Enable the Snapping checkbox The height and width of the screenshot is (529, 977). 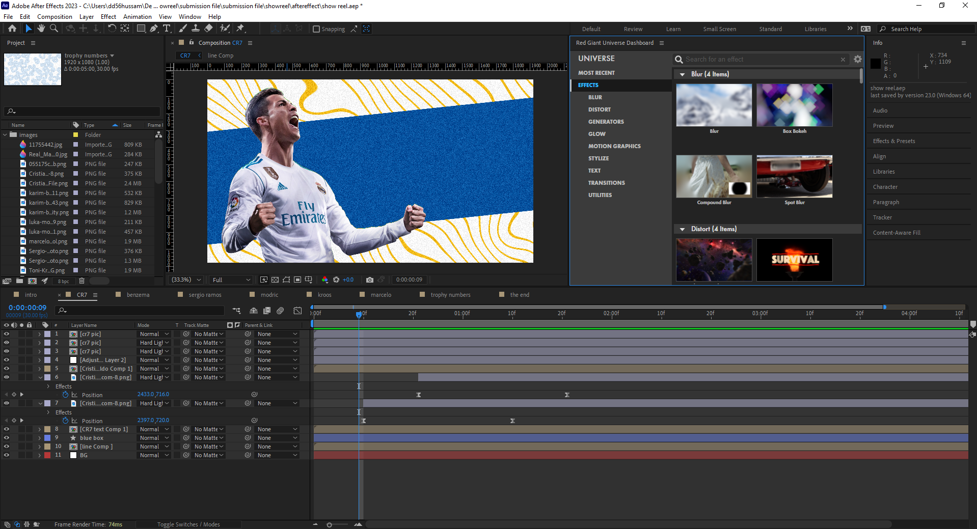(x=316, y=29)
